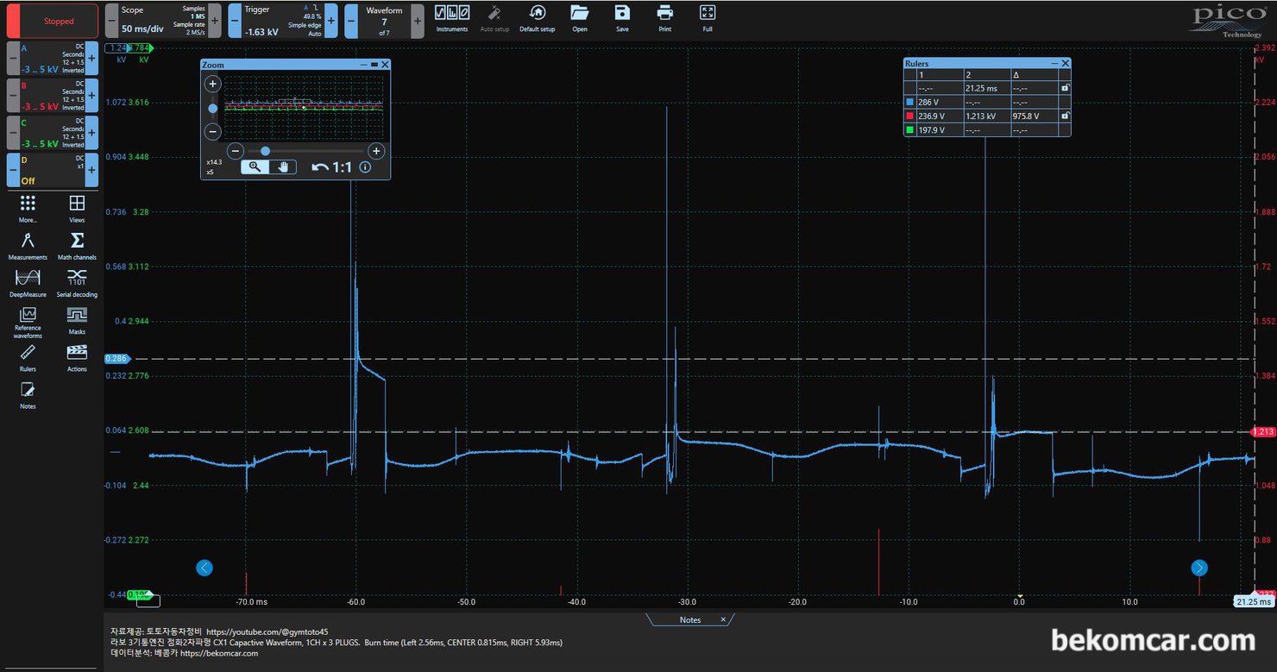Go to next waveform with plus button
This screenshot has height=672, width=1277.
pyautogui.click(x=418, y=21)
